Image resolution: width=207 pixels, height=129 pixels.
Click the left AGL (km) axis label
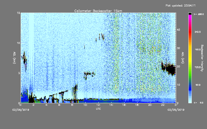[14, 58]
